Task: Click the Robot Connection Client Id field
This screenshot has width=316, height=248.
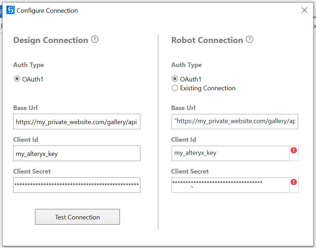Action: pos(230,153)
